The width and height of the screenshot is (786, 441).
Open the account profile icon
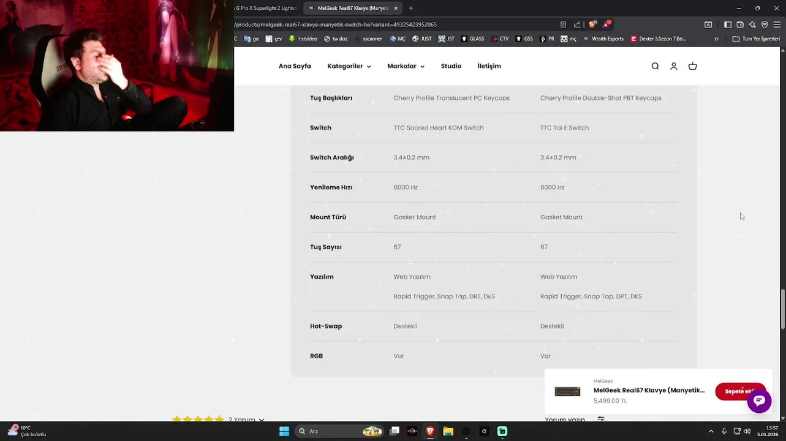pyautogui.click(x=673, y=66)
